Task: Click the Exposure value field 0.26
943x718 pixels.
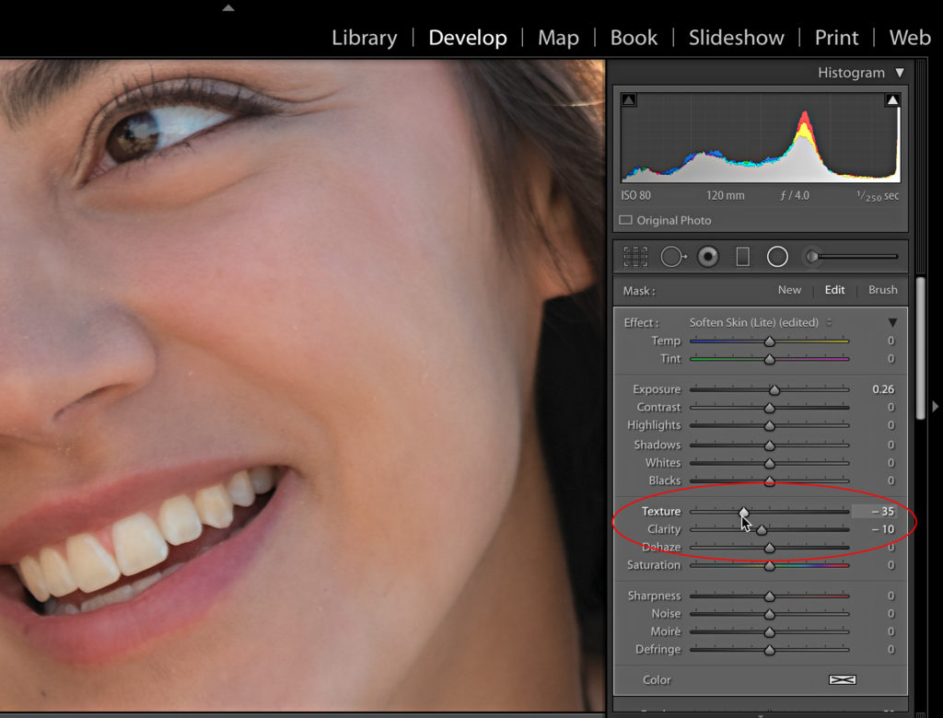Action: point(883,389)
